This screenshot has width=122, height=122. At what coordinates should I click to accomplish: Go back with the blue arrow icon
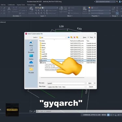click(69, 37)
